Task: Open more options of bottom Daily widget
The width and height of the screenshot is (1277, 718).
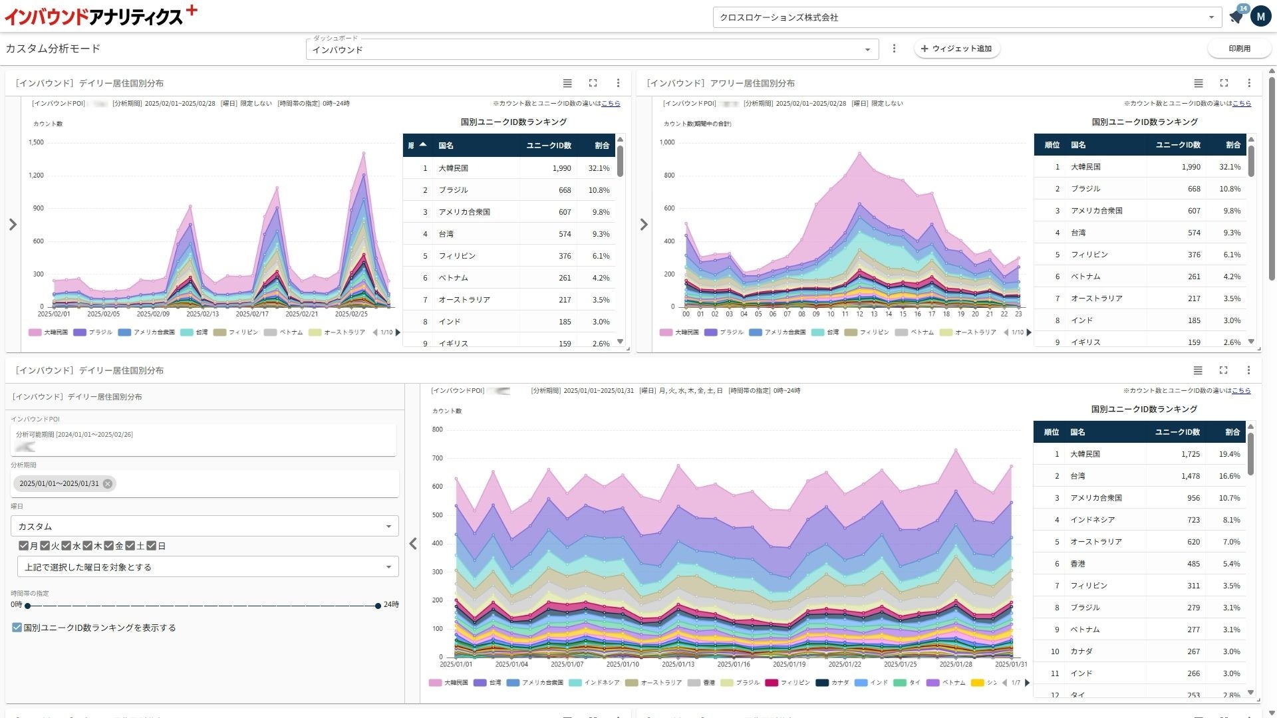Action: coord(1248,370)
